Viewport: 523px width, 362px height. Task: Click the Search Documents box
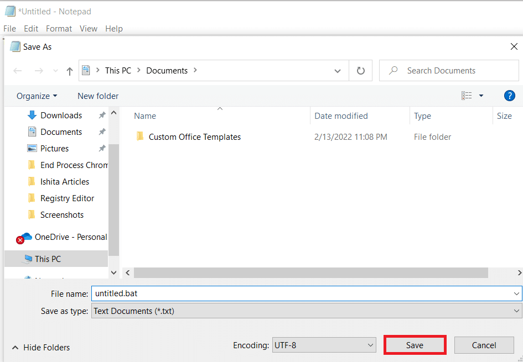pyautogui.click(x=449, y=71)
